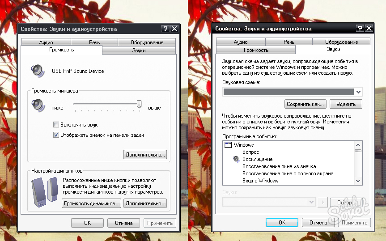Click the speaker icon beside USB PnP Sound Device
This screenshot has width=386, height=241.
[x=37, y=71]
